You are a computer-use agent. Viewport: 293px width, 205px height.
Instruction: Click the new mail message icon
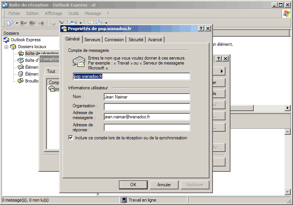tap(10, 23)
